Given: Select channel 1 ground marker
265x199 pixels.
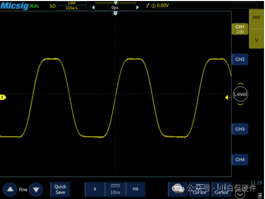Looking at the screenshot, I should point(3,97).
